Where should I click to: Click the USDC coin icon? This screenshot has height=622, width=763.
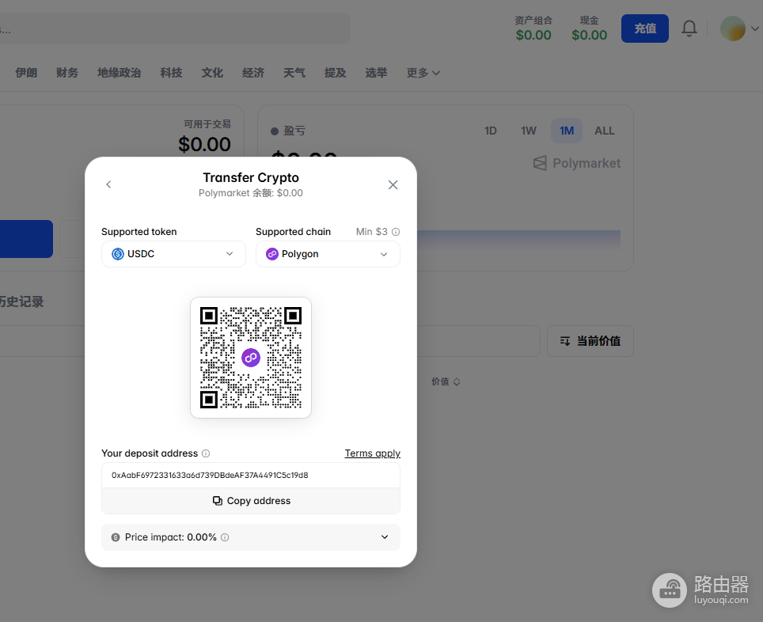[118, 254]
